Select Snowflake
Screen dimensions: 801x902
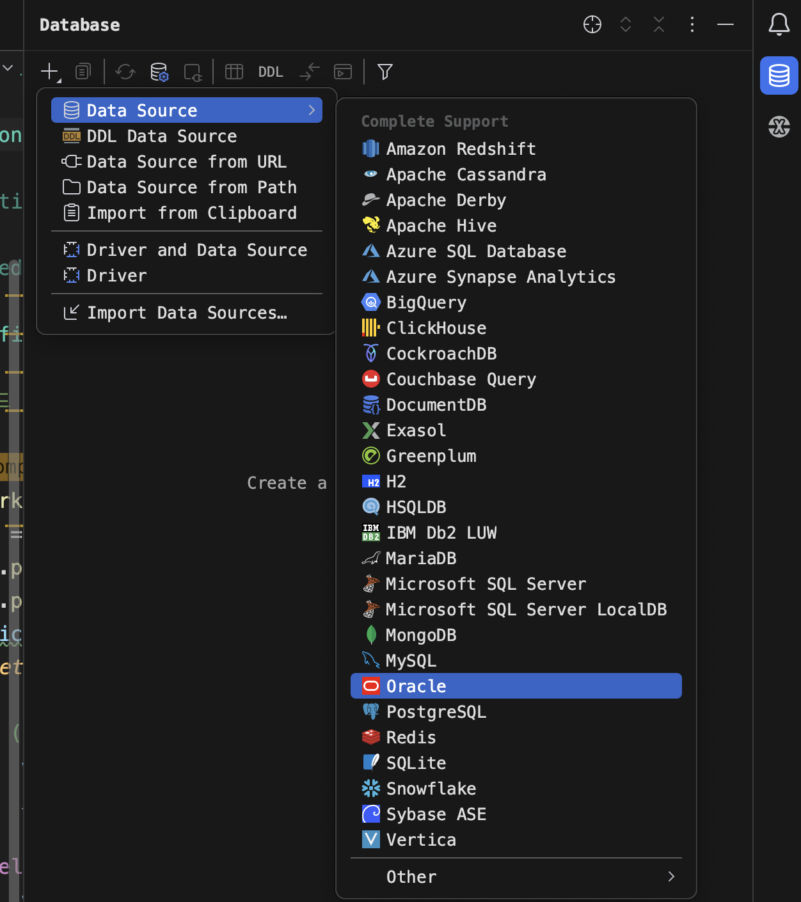[516, 788]
